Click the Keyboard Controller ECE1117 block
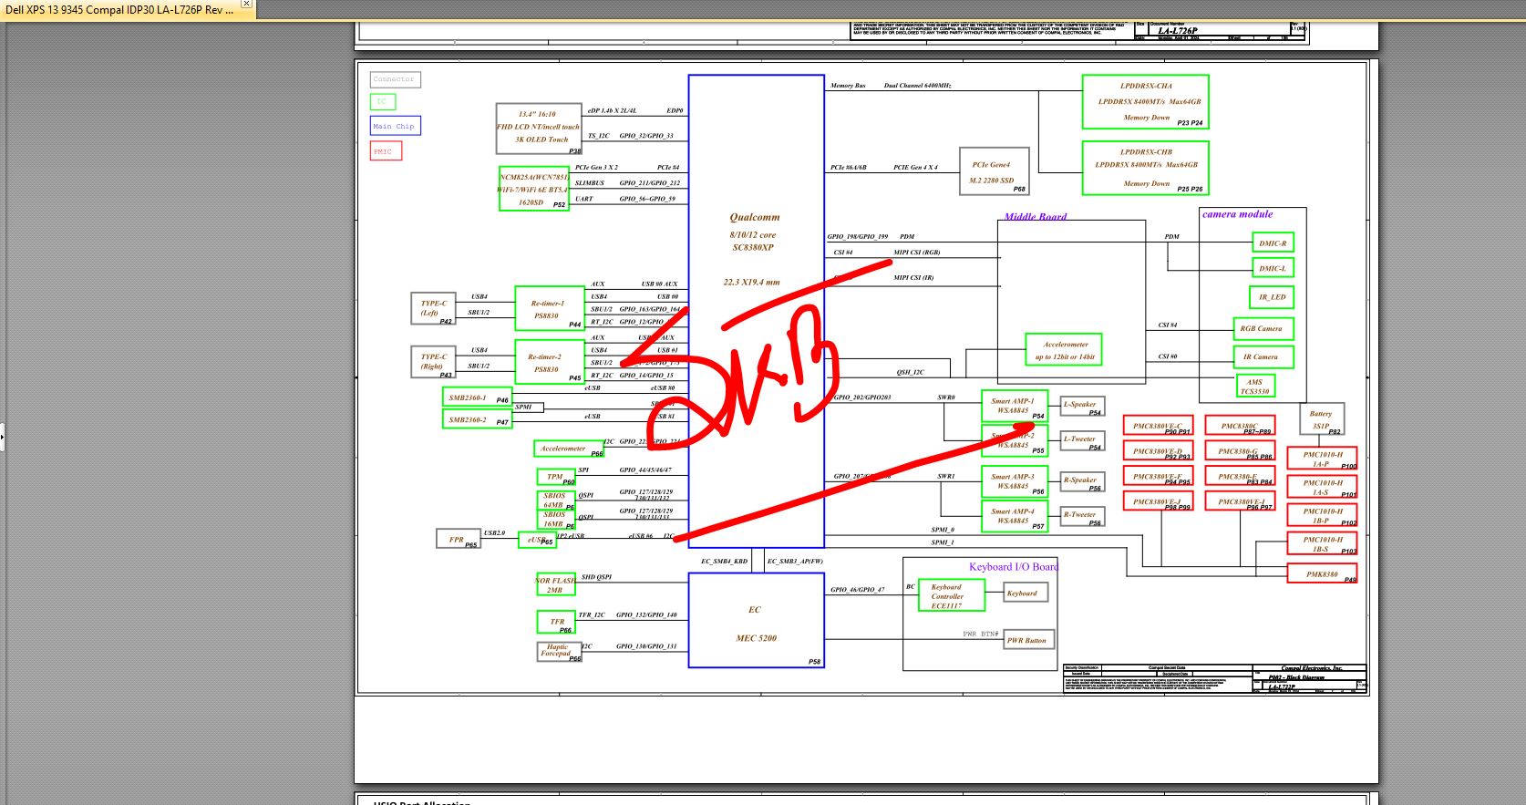 coord(952,594)
